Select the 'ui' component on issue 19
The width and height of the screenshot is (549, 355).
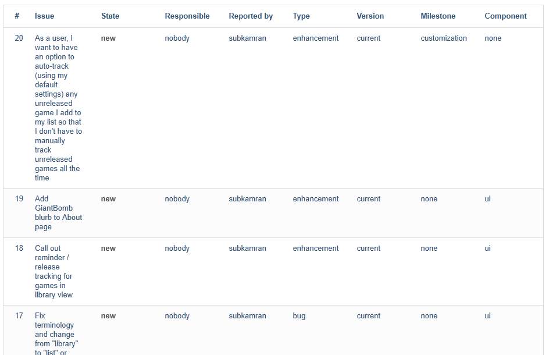coord(487,198)
